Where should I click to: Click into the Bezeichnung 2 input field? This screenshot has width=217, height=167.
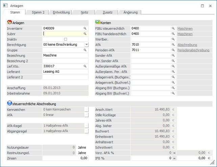[65, 61]
